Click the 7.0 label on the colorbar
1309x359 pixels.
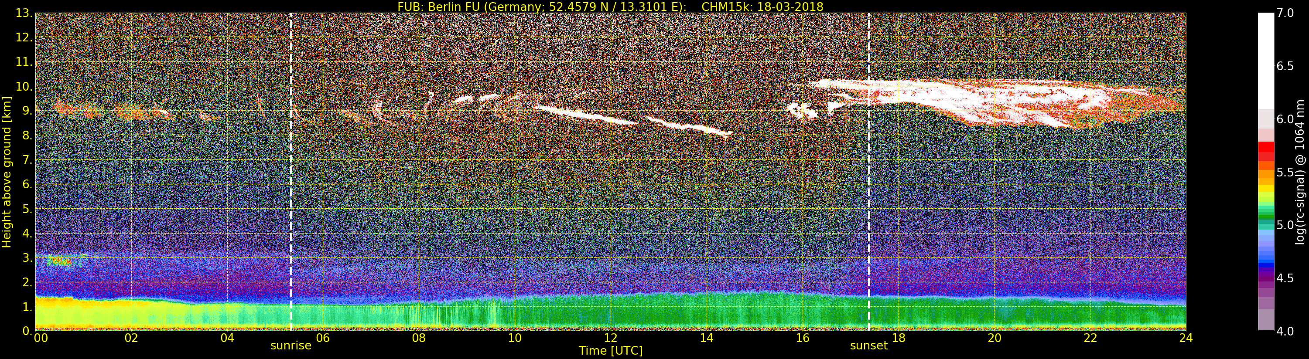1285,13
